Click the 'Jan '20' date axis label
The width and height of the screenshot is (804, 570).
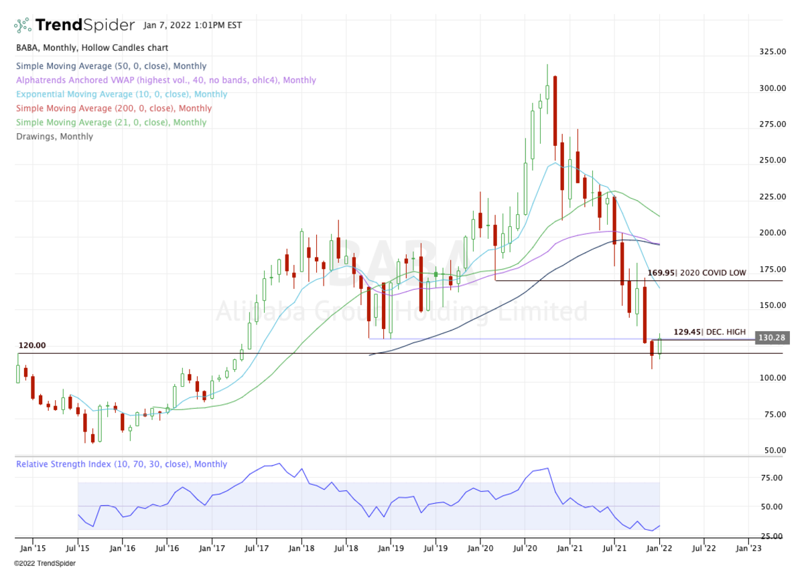click(480, 548)
